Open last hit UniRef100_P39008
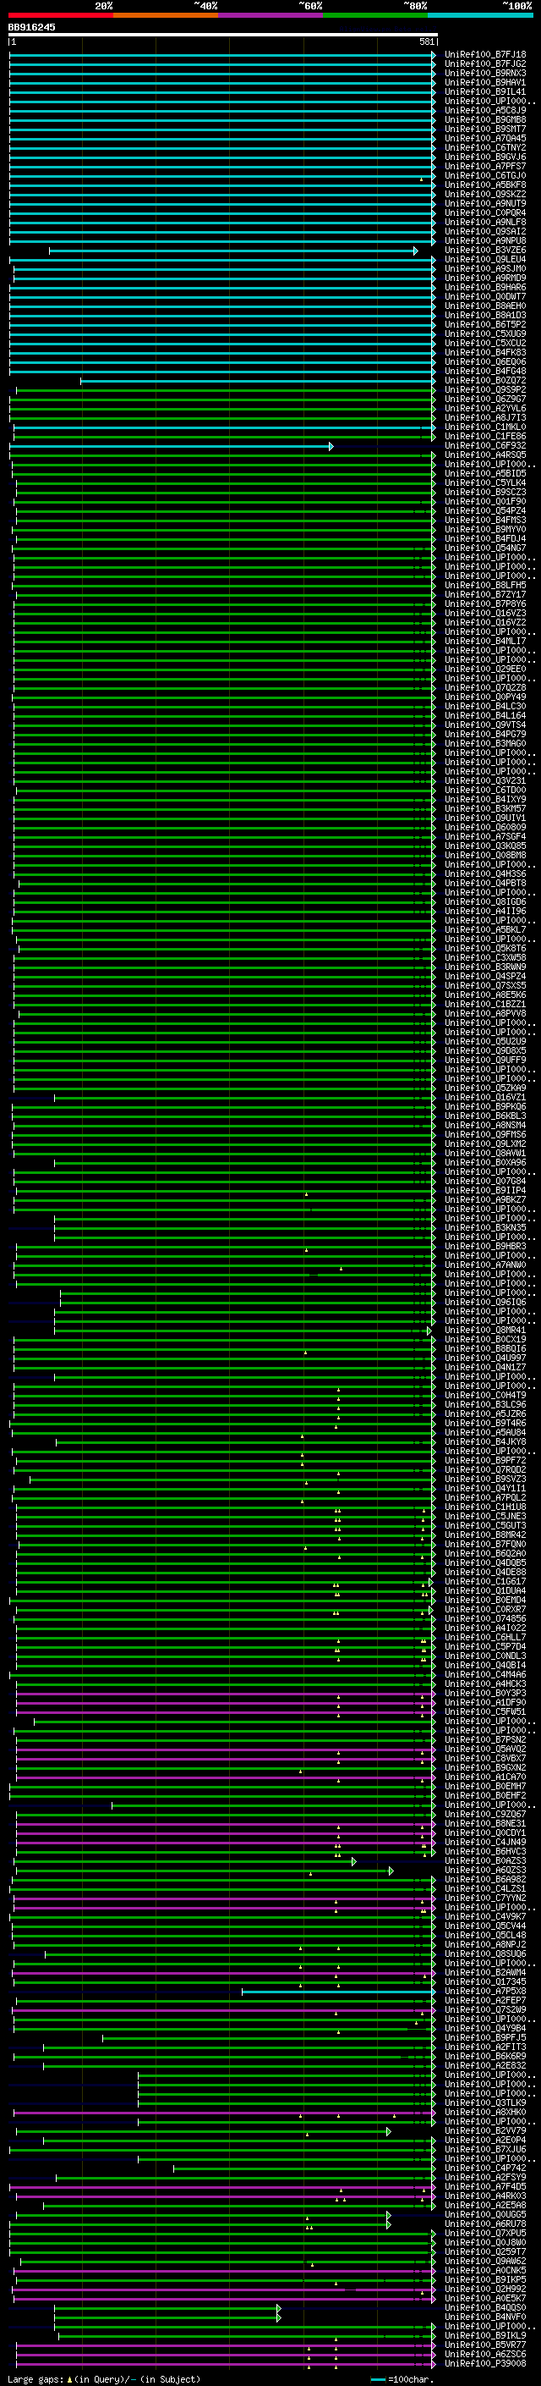 [484, 2364]
